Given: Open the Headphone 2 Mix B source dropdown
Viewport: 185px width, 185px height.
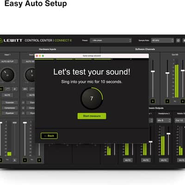Looking at the screenshot, I should point(164,120).
